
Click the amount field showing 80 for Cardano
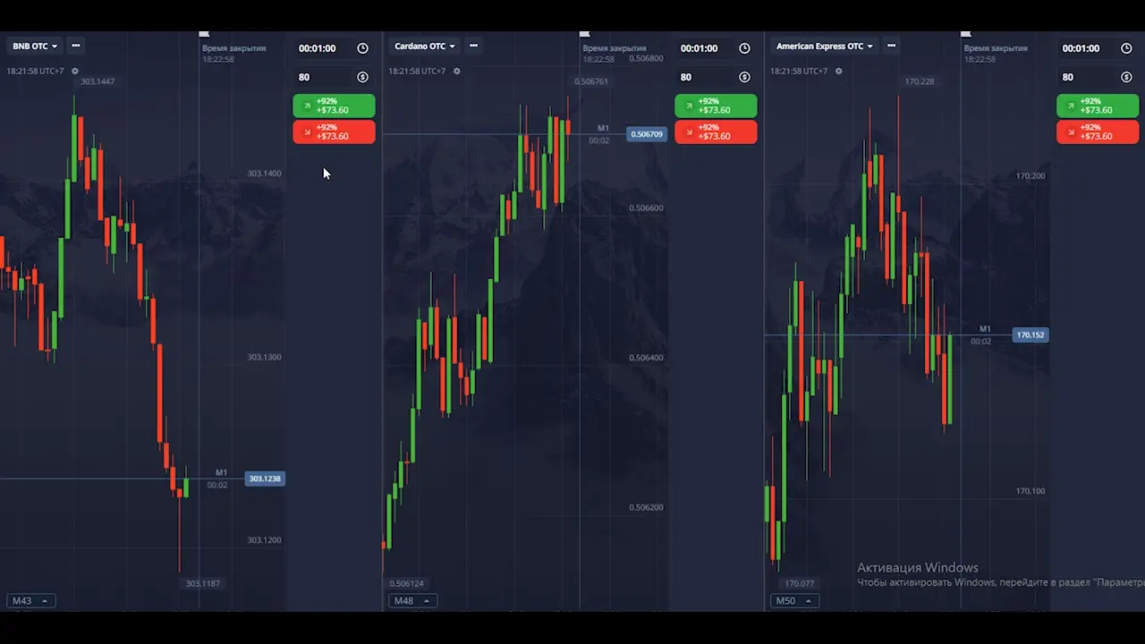pos(702,77)
